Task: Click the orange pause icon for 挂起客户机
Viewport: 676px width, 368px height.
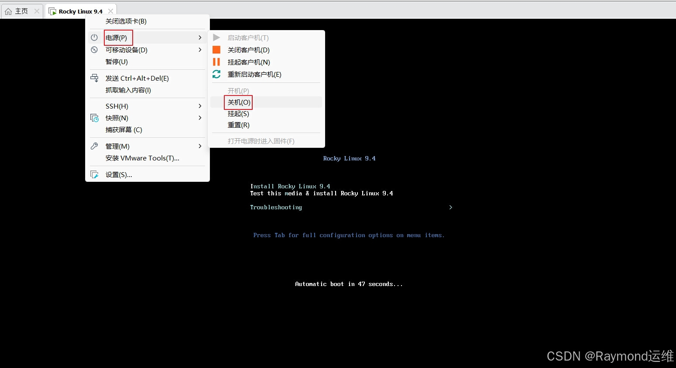Action: point(216,62)
